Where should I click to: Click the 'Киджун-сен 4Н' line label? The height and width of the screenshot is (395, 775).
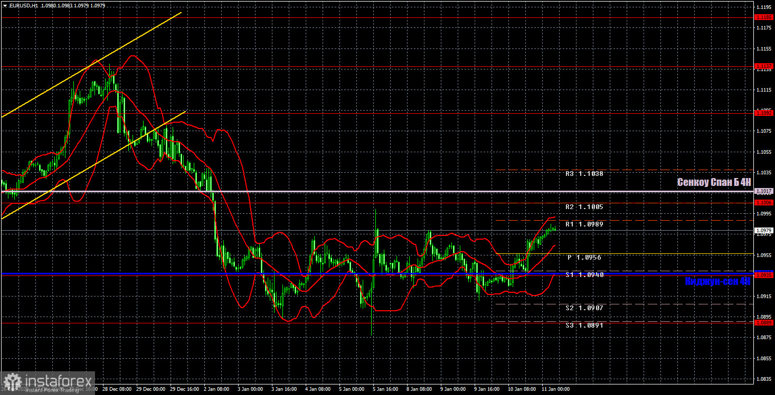click(x=717, y=281)
